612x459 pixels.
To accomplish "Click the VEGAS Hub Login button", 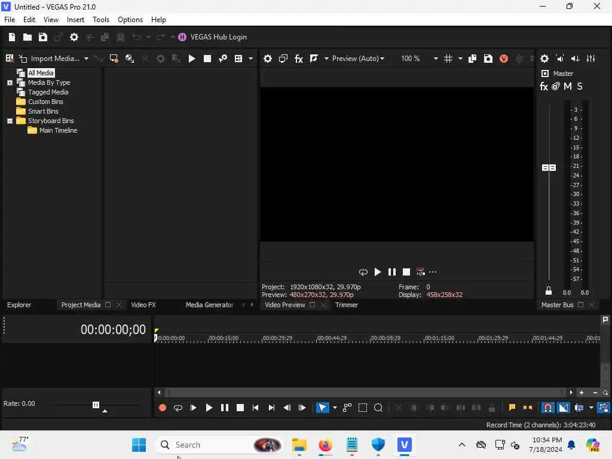I will point(213,37).
